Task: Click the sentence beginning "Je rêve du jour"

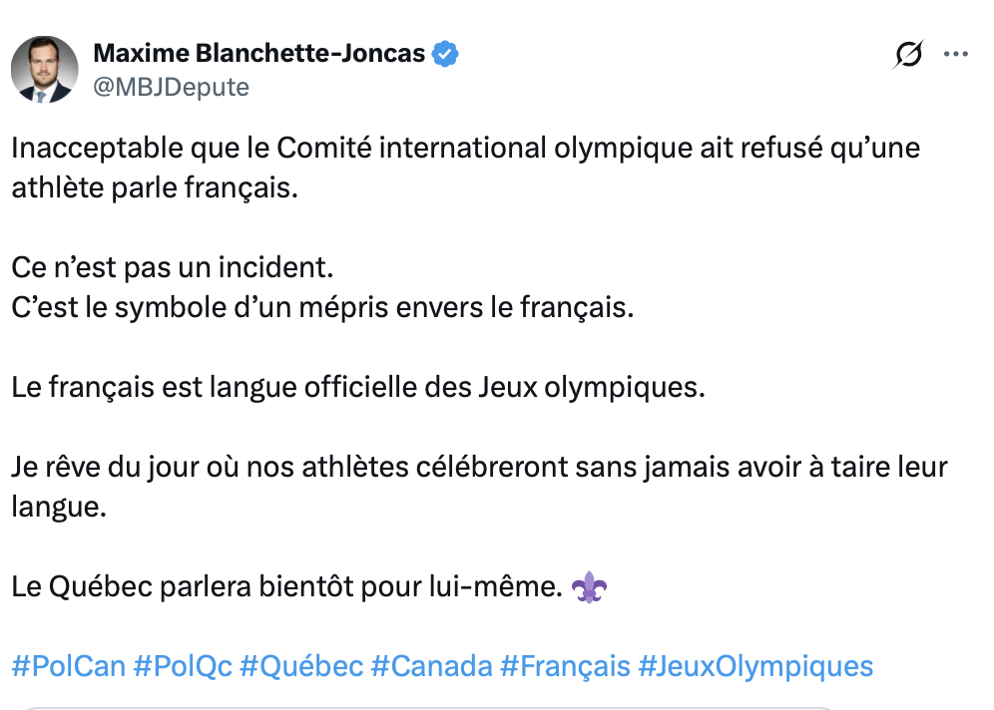Action: (x=479, y=467)
